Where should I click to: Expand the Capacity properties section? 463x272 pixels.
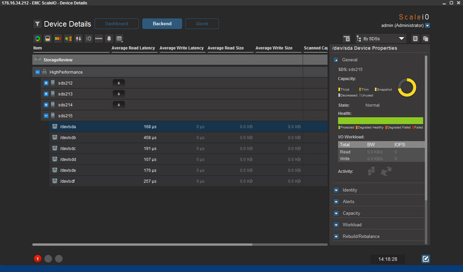click(x=336, y=213)
